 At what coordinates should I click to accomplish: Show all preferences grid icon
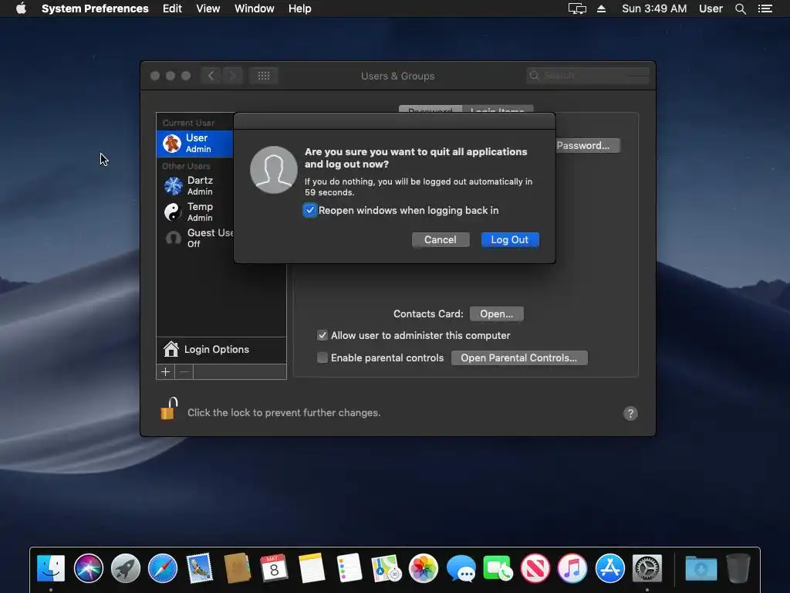264,76
